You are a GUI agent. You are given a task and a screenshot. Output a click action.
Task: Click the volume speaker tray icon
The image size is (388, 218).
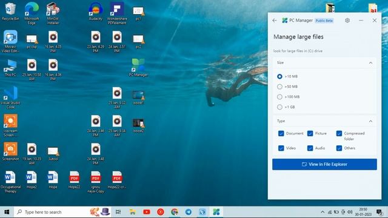point(350,212)
